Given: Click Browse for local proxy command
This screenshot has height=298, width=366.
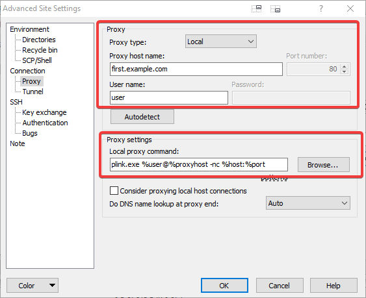Looking at the screenshot, I should pyautogui.click(x=324, y=165).
